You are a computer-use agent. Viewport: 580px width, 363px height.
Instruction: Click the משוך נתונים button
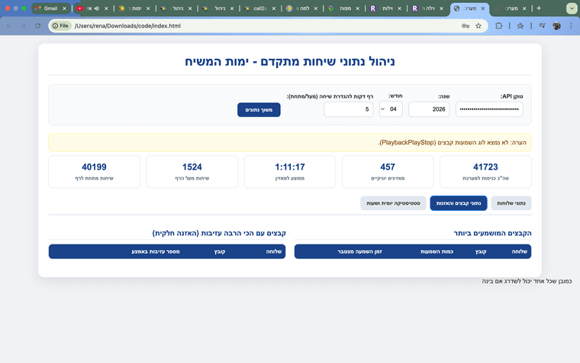tap(259, 109)
